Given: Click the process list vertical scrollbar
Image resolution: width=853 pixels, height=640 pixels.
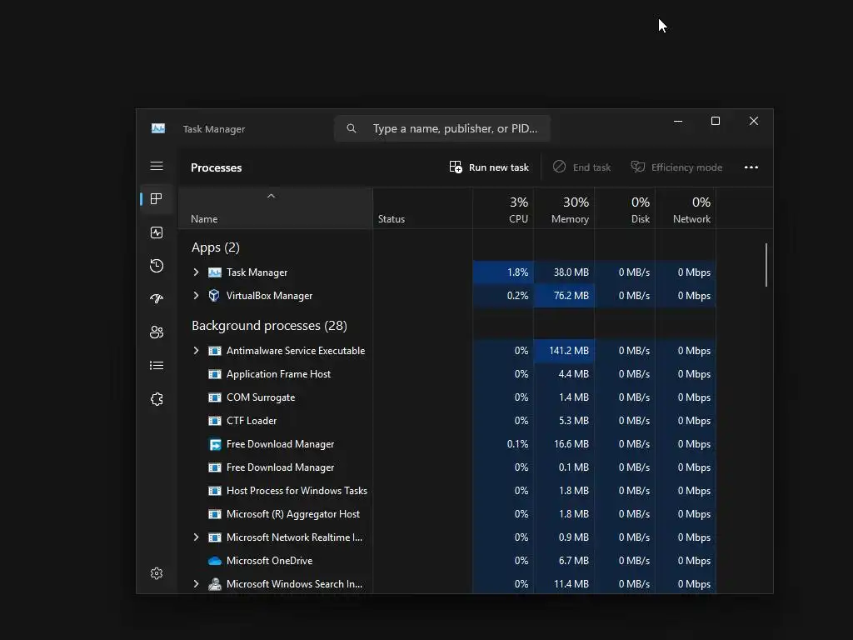Looking at the screenshot, I should click(766, 265).
